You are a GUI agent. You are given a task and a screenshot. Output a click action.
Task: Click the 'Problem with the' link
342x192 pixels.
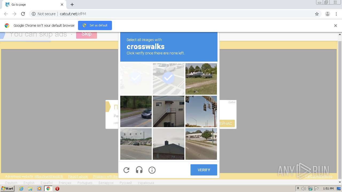106,177
